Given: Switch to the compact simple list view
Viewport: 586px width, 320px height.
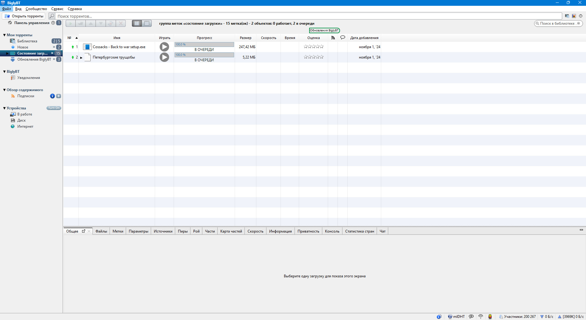Looking at the screenshot, I should coord(147,23).
